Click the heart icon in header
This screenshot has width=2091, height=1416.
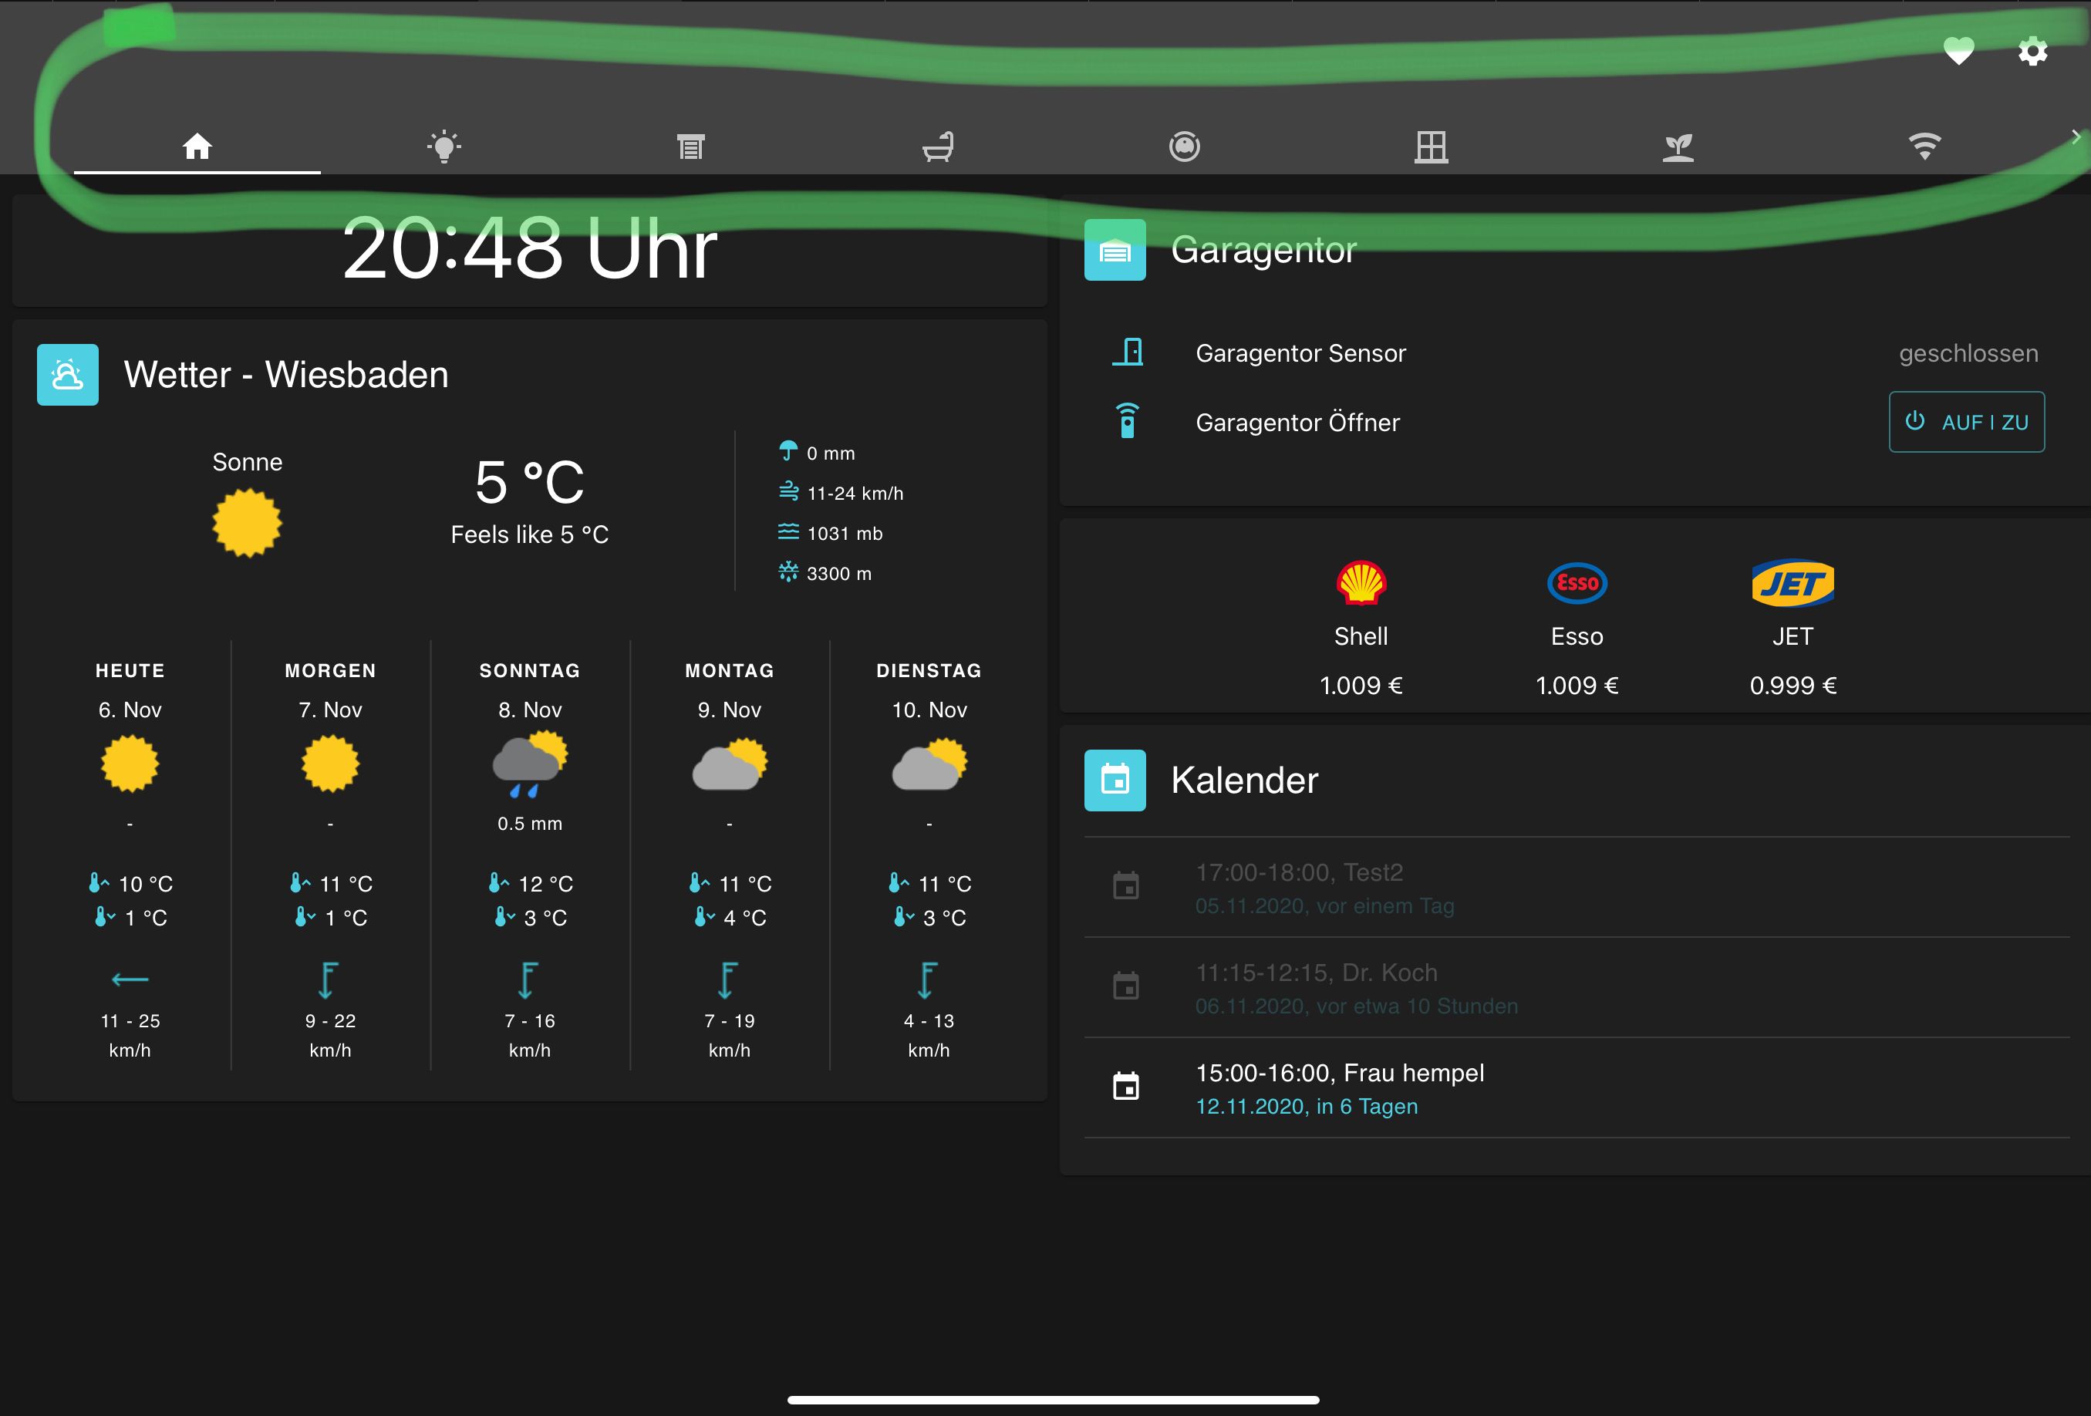(x=1959, y=51)
